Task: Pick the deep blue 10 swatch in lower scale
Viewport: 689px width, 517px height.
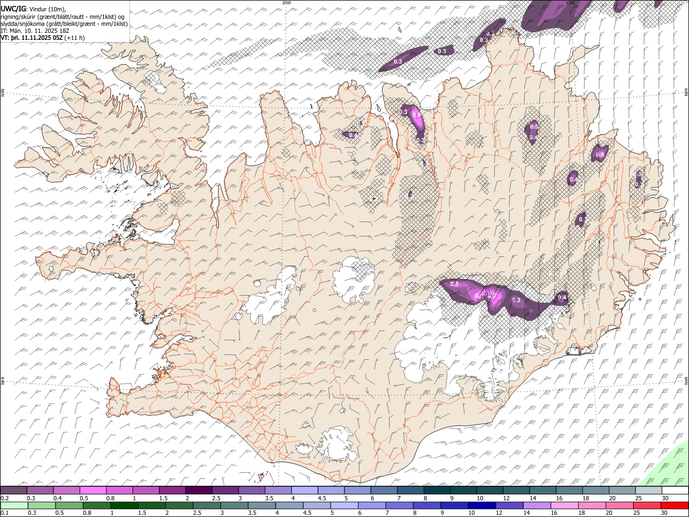Action: 481,505
